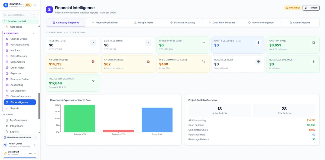
Task: Click the logout icon beside Admin Owner
Action: (x=35, y=145)
